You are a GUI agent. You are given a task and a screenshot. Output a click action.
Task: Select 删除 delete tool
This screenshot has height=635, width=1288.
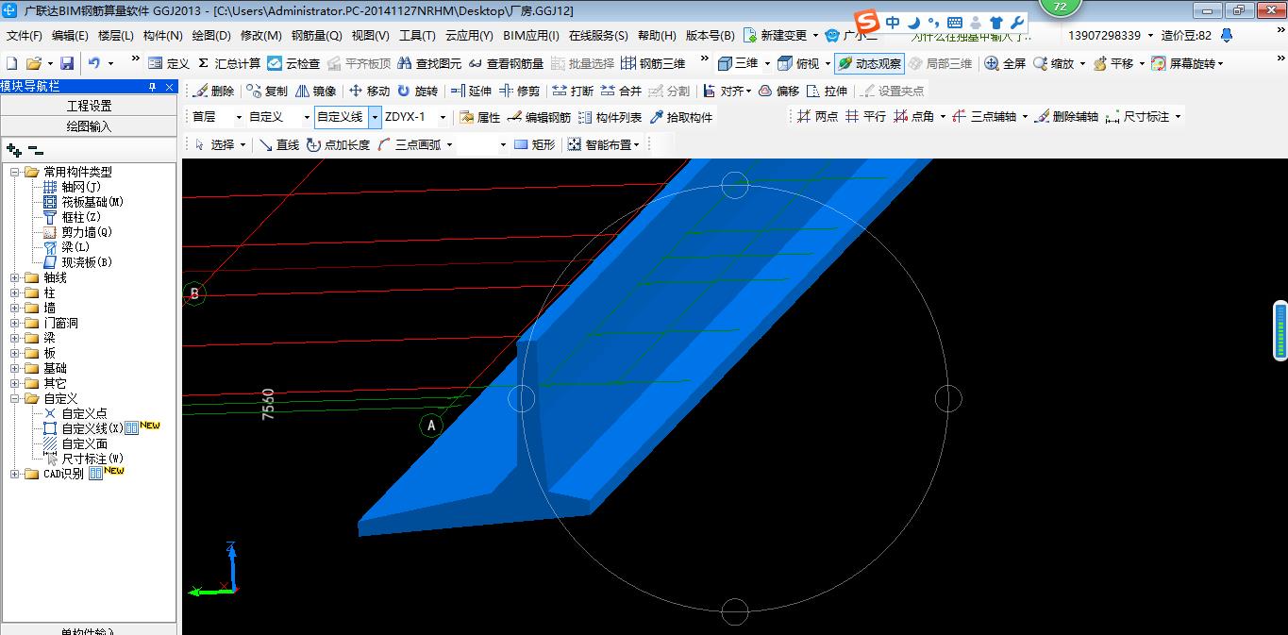[213, 91]
